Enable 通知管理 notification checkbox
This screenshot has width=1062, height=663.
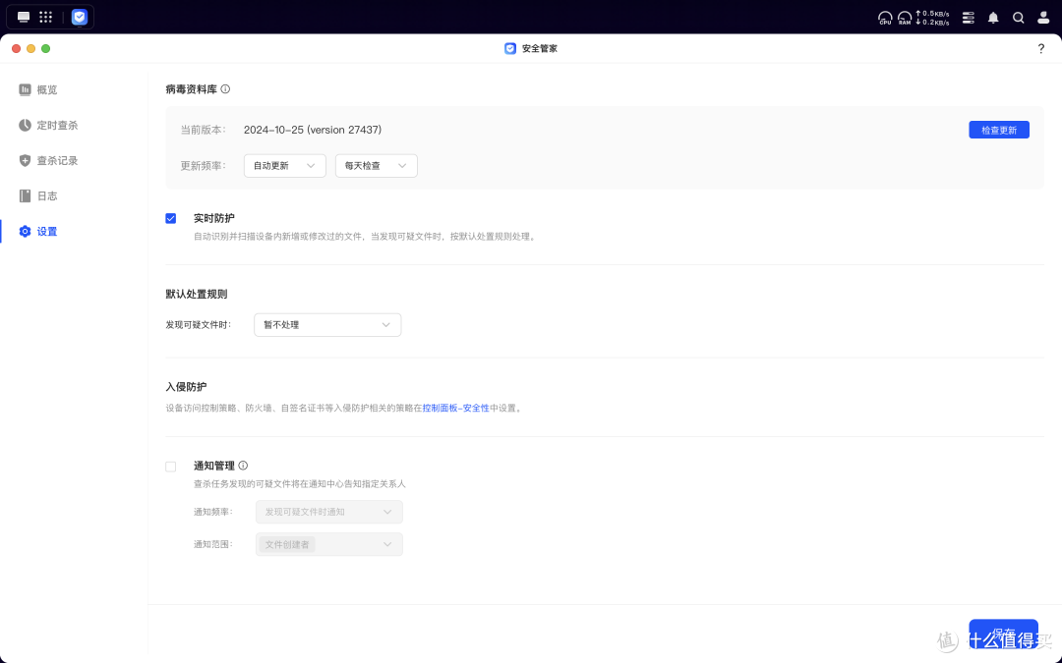click(x=171, y=467)
